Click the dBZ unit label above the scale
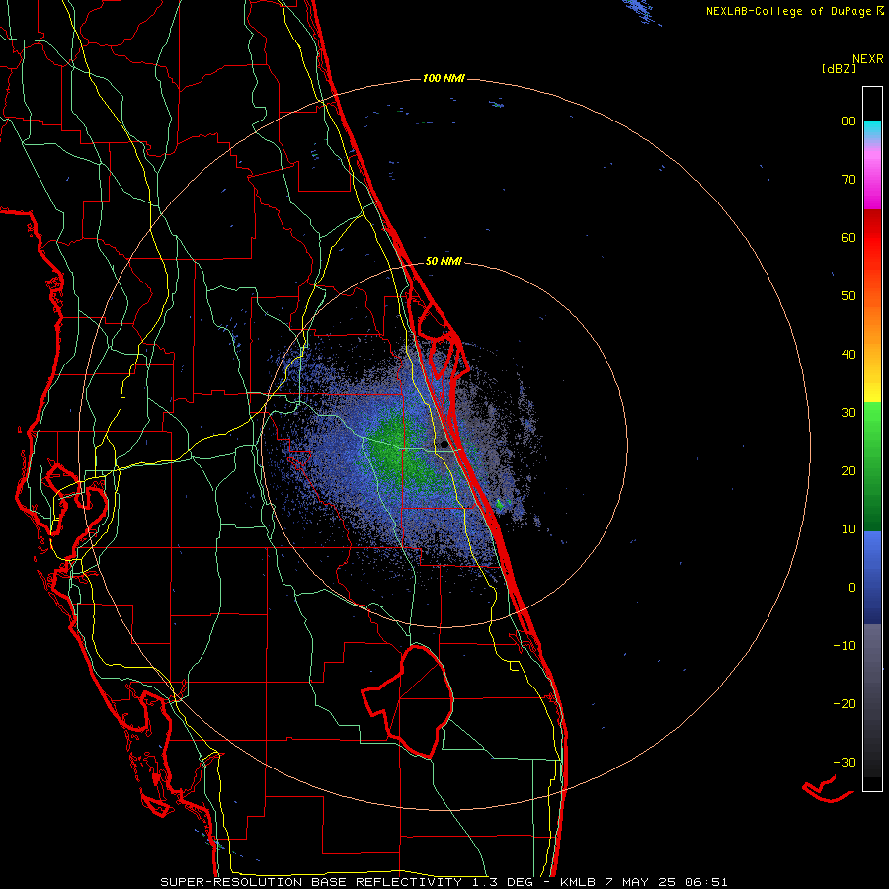The image size is (889, 889). pos(839,68)
